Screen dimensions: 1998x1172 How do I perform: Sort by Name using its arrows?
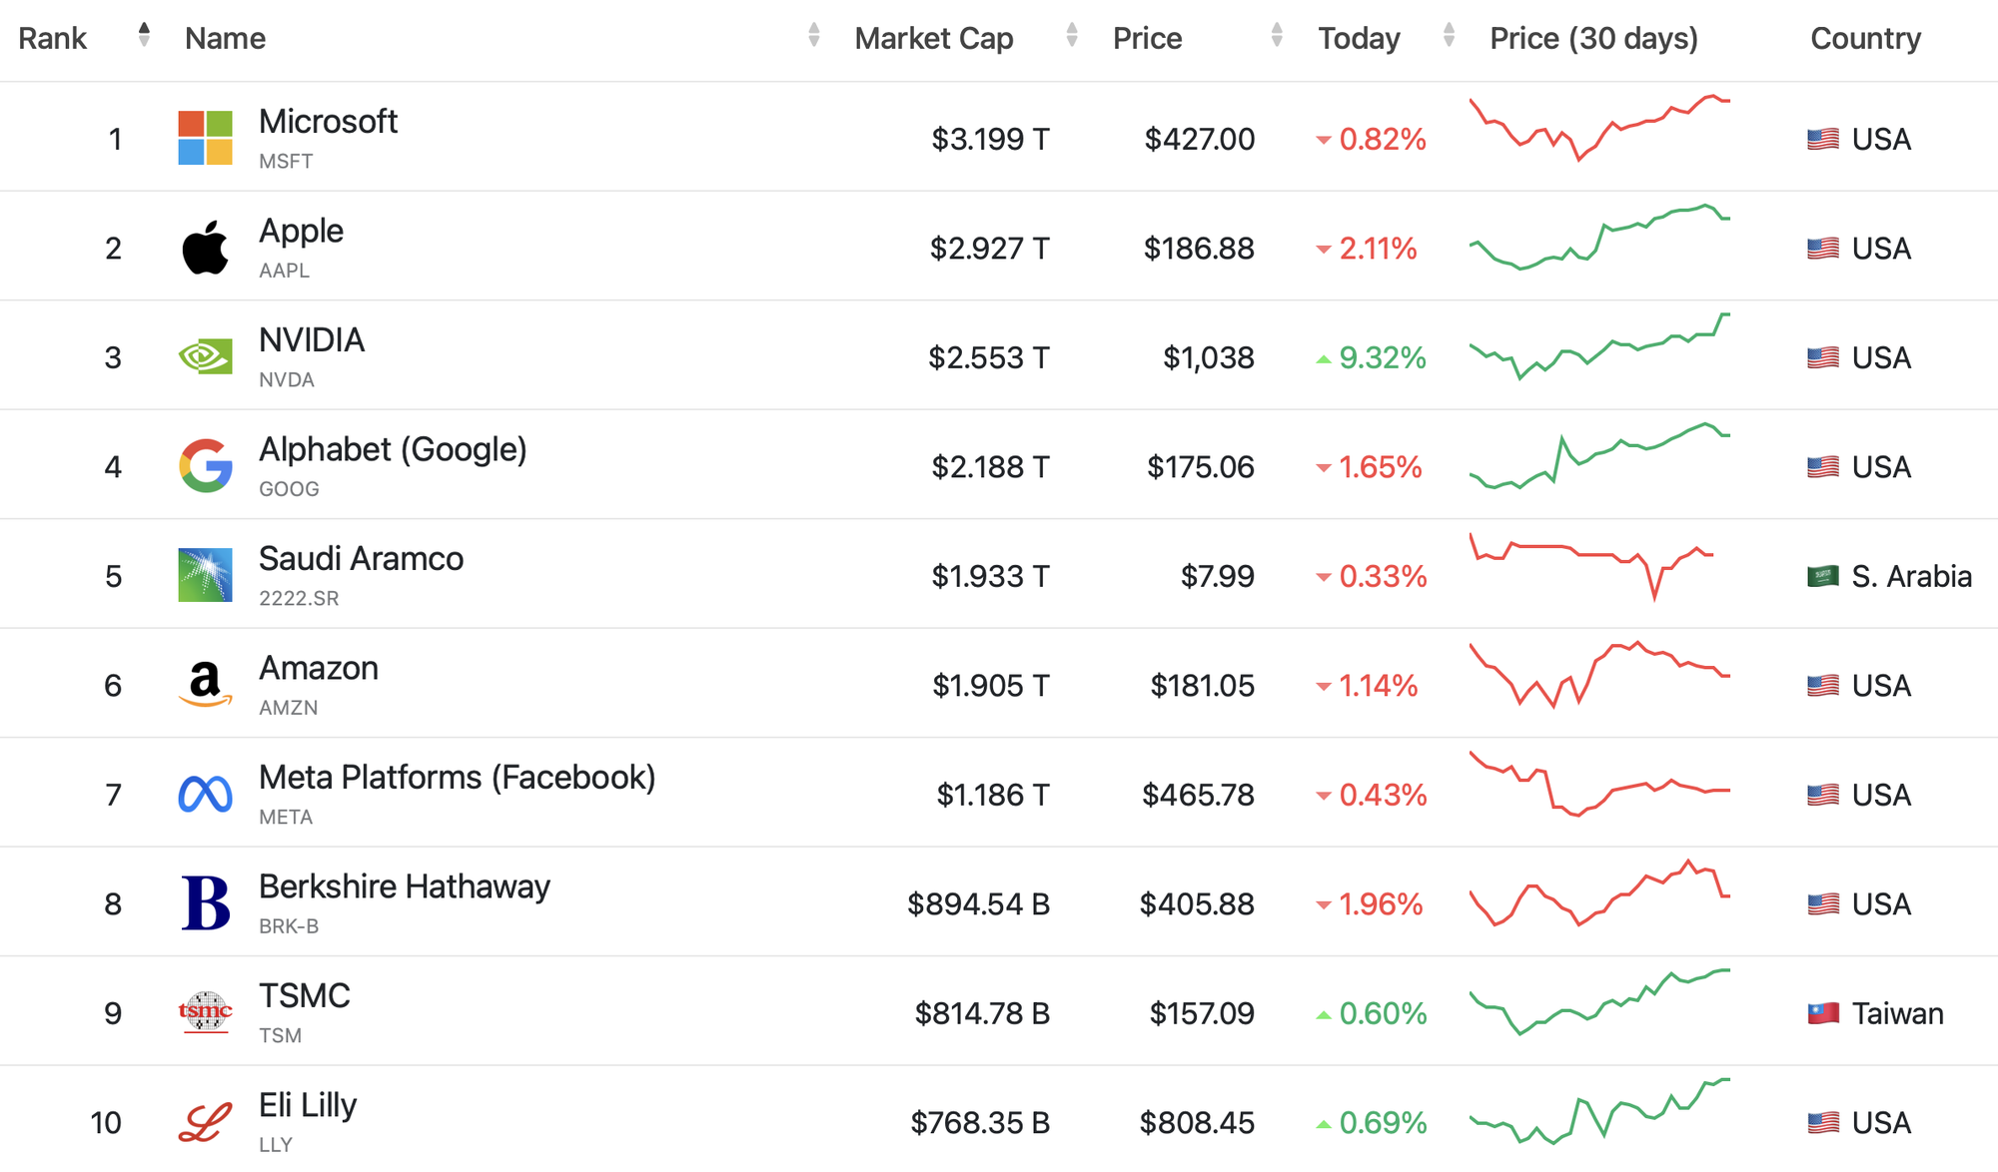coord(813,35)
